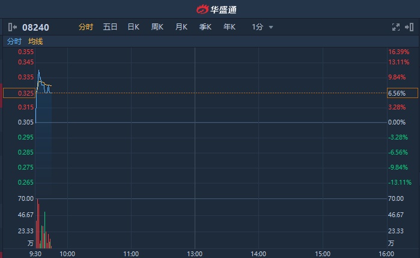Click the tallest red volume bar
The width and height of the screenshot is (420, 258).
pyautogui.click(x=37, y=223)
